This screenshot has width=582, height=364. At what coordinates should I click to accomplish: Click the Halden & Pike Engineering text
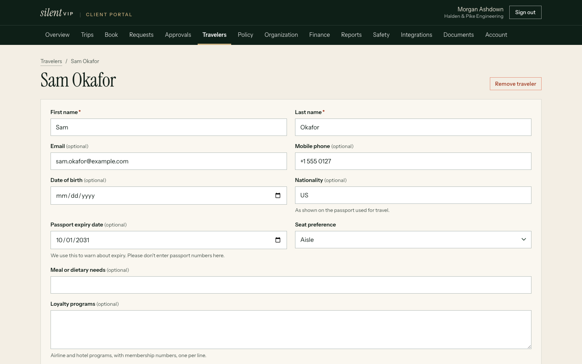point(474,16)
